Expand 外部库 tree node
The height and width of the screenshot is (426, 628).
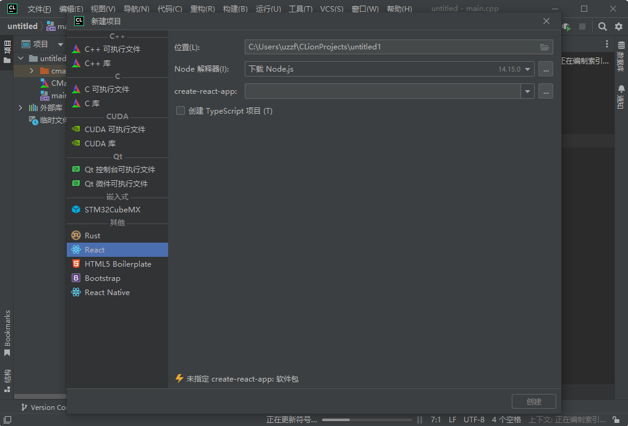click(21, 107)
